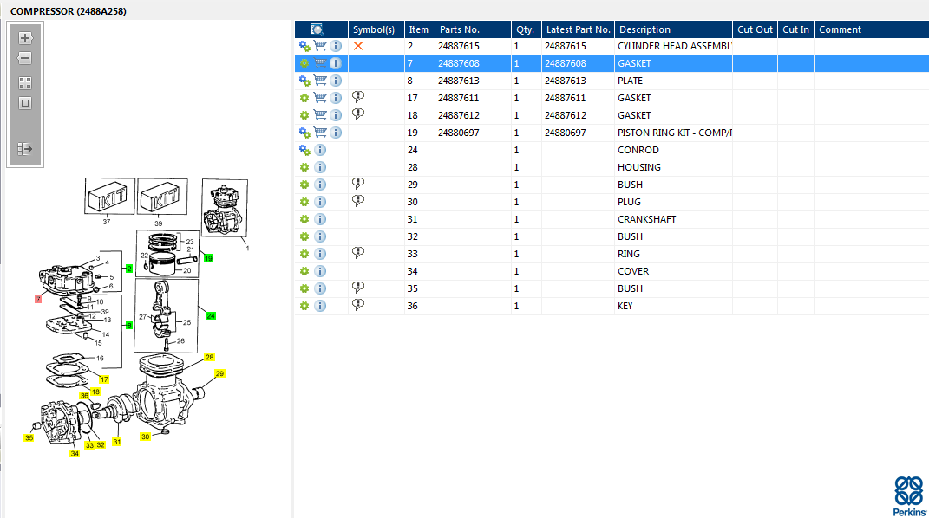Image resolution: width=929 pixels, height=518 pixels.
Task: Open the note symbol for item 17
Action: tap(358, 96)
